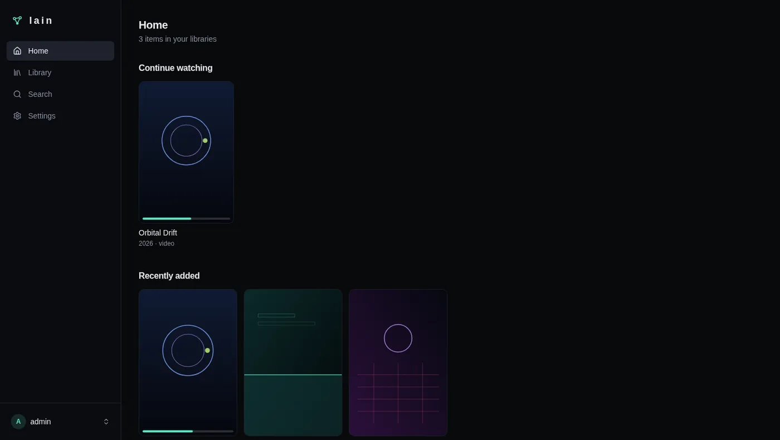Open the green horizon poster in Recently added
Image resolution: width=780 pixels, height=440 pixels.
(293, 363)
